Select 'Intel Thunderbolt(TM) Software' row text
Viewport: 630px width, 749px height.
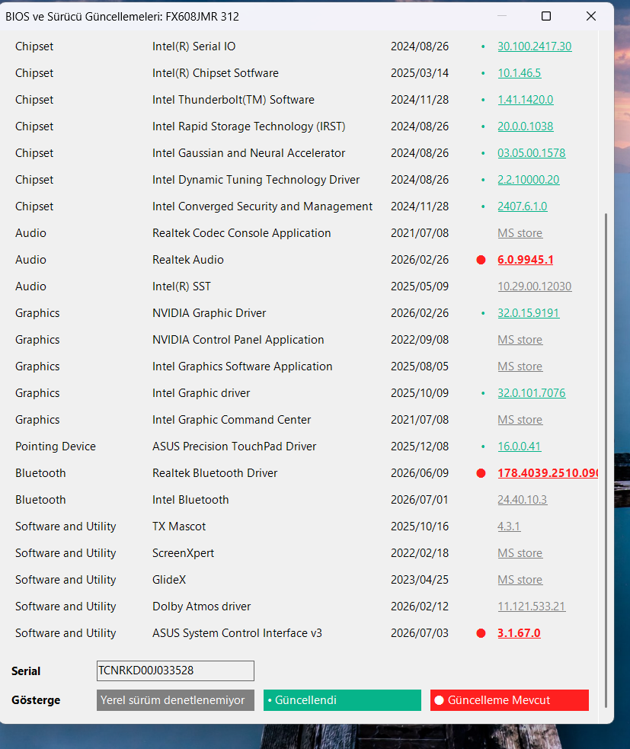click(x=234, y=100)
